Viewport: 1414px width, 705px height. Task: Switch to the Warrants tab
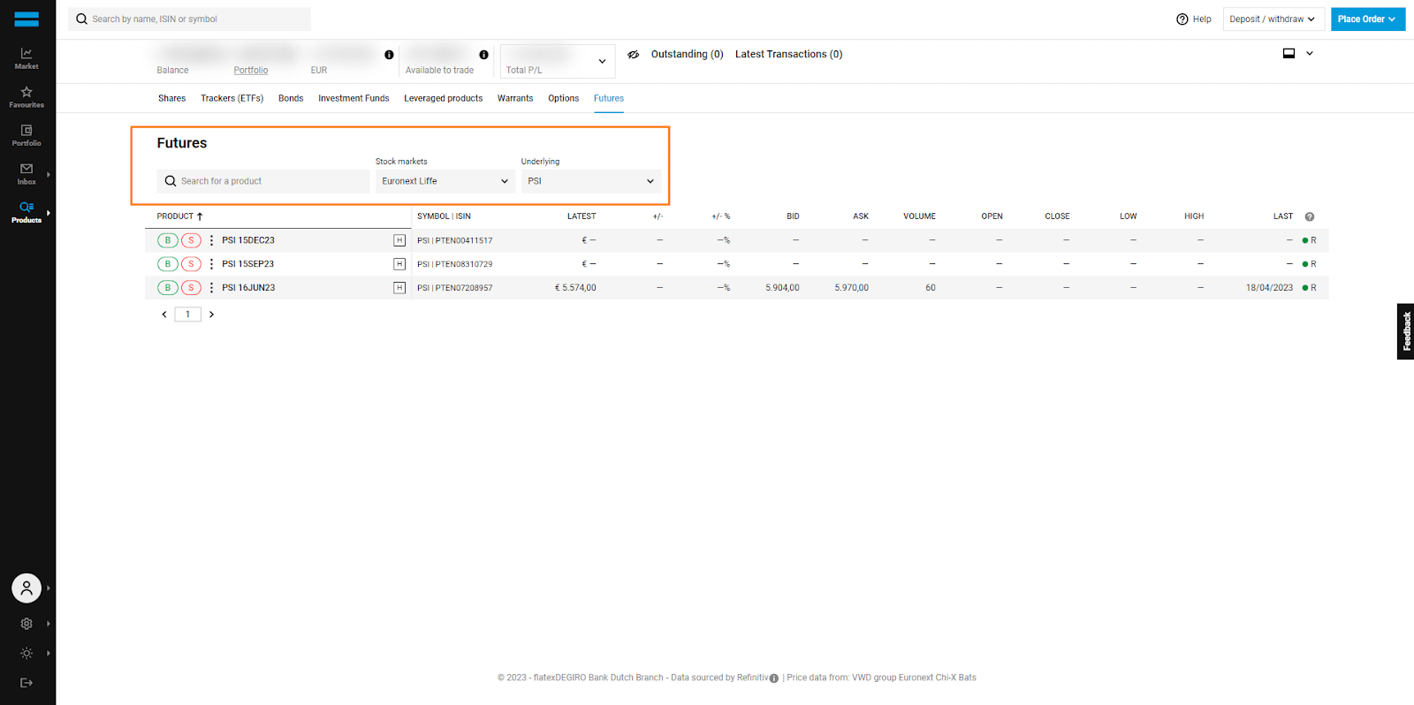click(x=515, y=98)
